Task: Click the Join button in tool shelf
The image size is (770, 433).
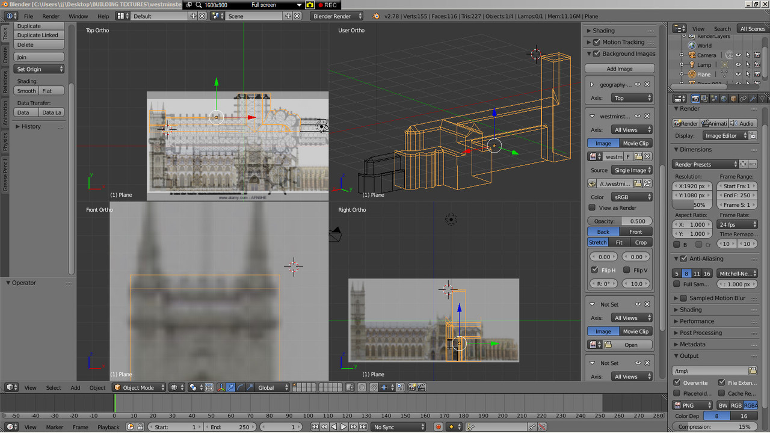Action: click(38, 57)
